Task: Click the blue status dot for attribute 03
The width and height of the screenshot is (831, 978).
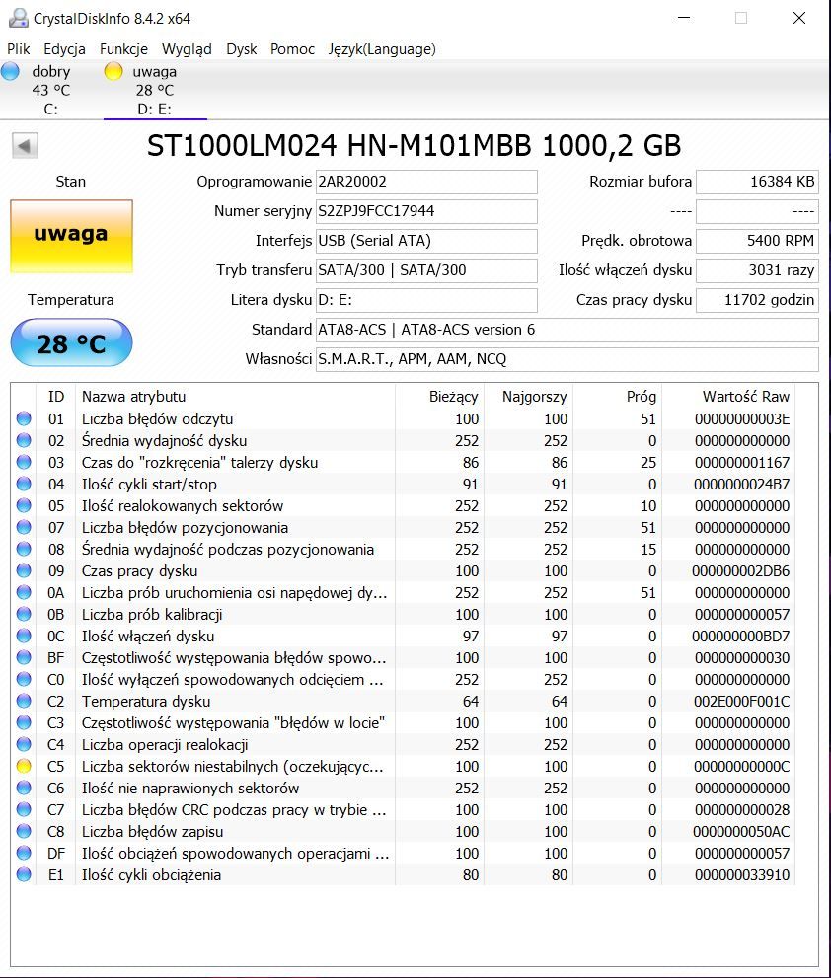Action: click(x=24, y=462)
